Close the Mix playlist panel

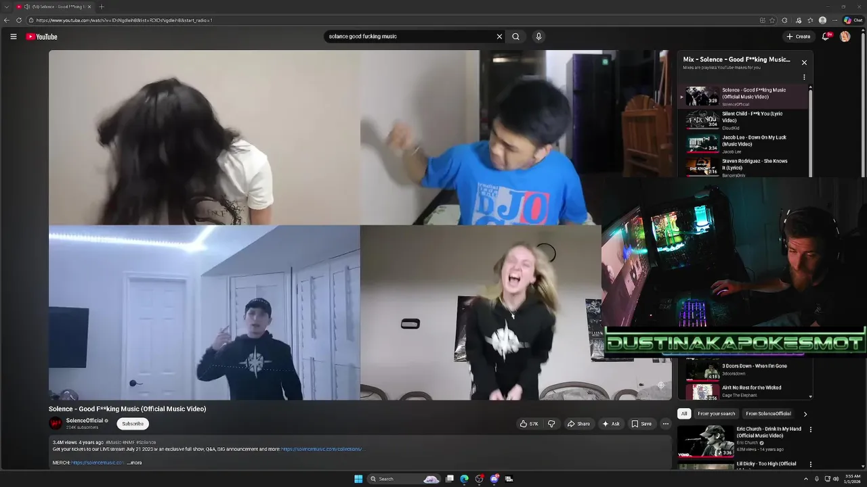coord(804,62)
